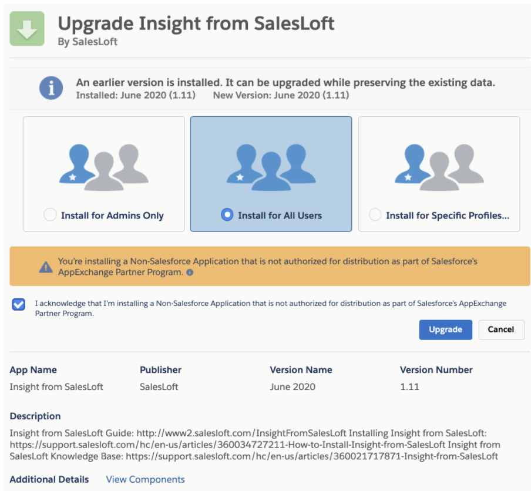Image resolution: width=531 pixels, height=491 pixels.
Task: Uncheck the Non-Salesforce Application acknowledgment checkbox
Action: [18, 304]
